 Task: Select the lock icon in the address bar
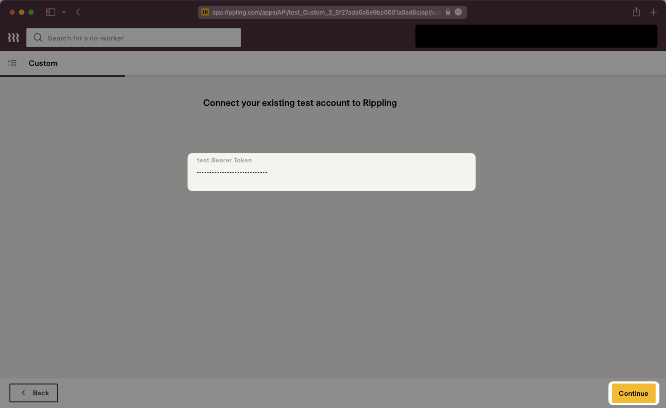448,12
